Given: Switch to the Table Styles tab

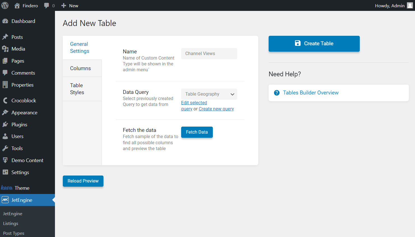Looking at the screenshot, I should (x=77, y=89).
